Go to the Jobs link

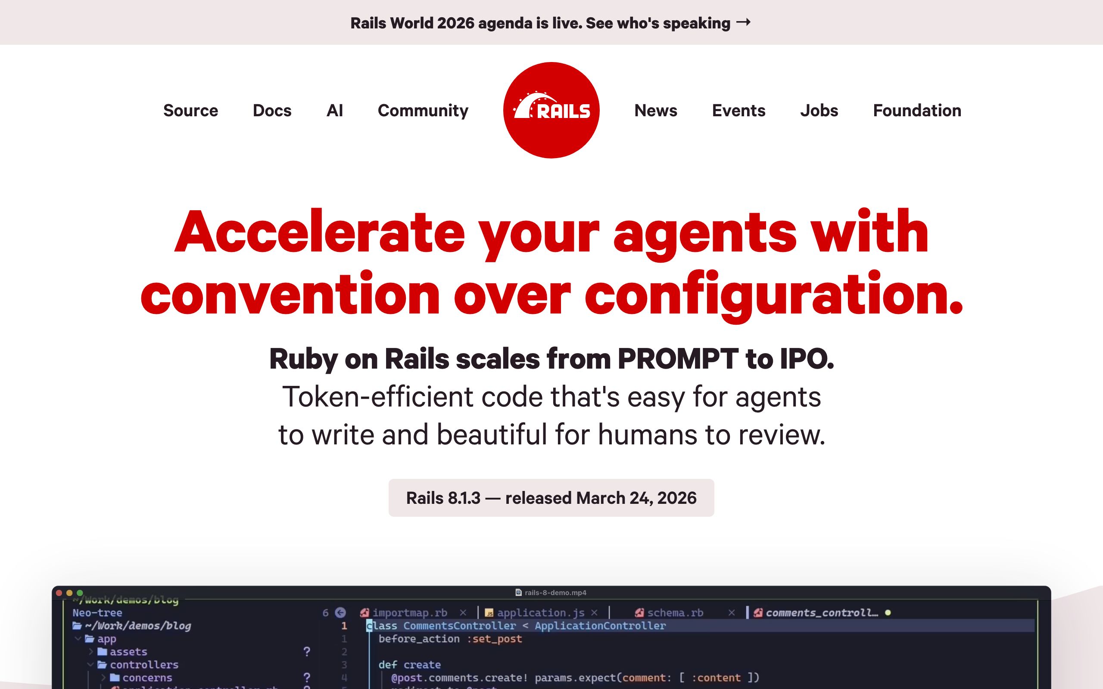[819, 110]
